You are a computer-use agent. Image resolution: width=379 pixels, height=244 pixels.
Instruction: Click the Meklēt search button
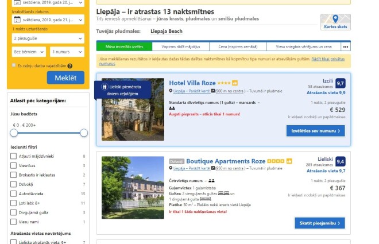click(65, 78)
